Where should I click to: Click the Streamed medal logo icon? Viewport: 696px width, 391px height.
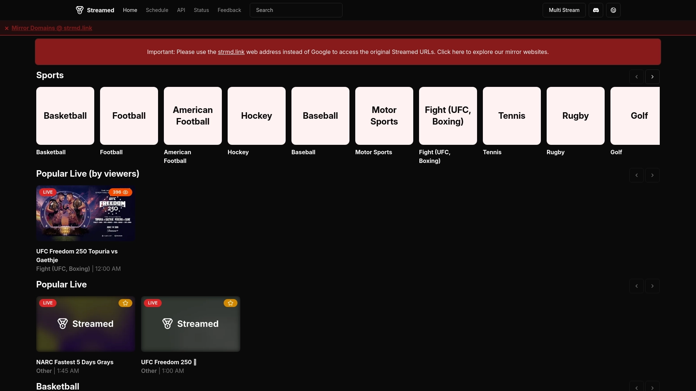[80, 10]
